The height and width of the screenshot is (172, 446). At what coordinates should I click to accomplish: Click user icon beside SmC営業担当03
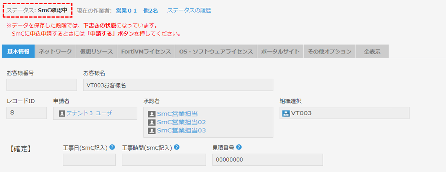[152, 130]
